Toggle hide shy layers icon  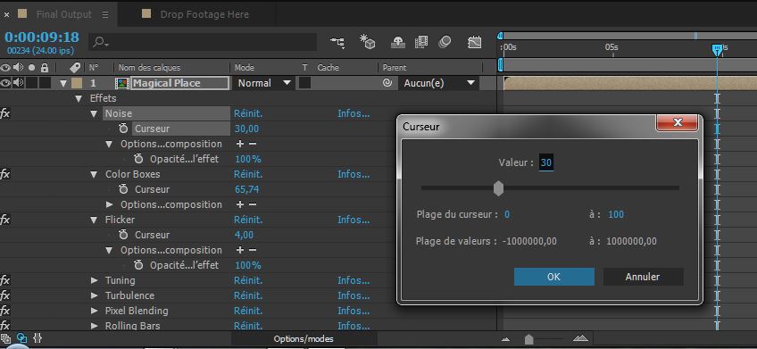point(397,43)
